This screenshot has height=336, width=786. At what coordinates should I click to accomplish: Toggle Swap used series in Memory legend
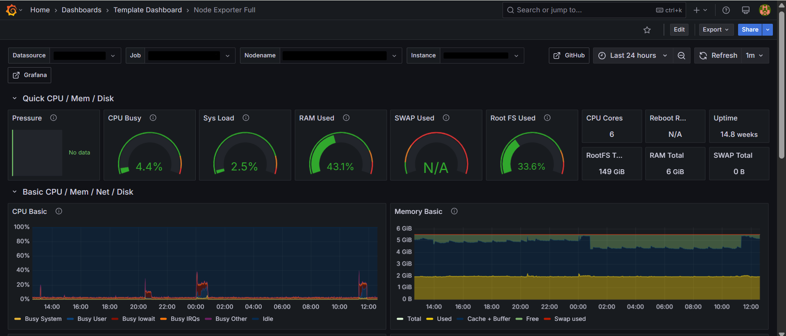point(570,319)
